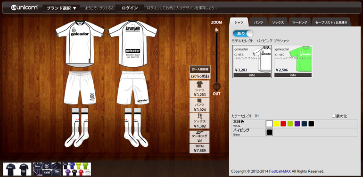
Task: Enable the 最大化 checkbox
Action: 334,116
